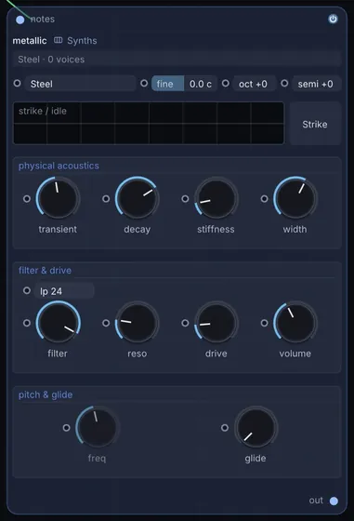This screenshot has height=521, width=354.
Task: Click the drive knob
Action: point(216,323)
